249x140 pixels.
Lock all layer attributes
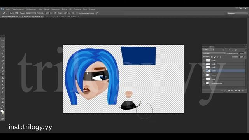click(221, 57)
